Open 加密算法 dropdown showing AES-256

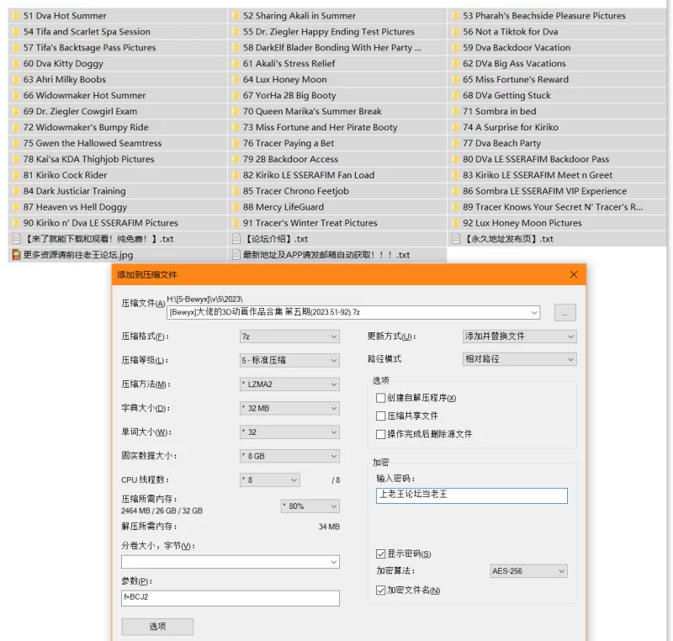528,571
